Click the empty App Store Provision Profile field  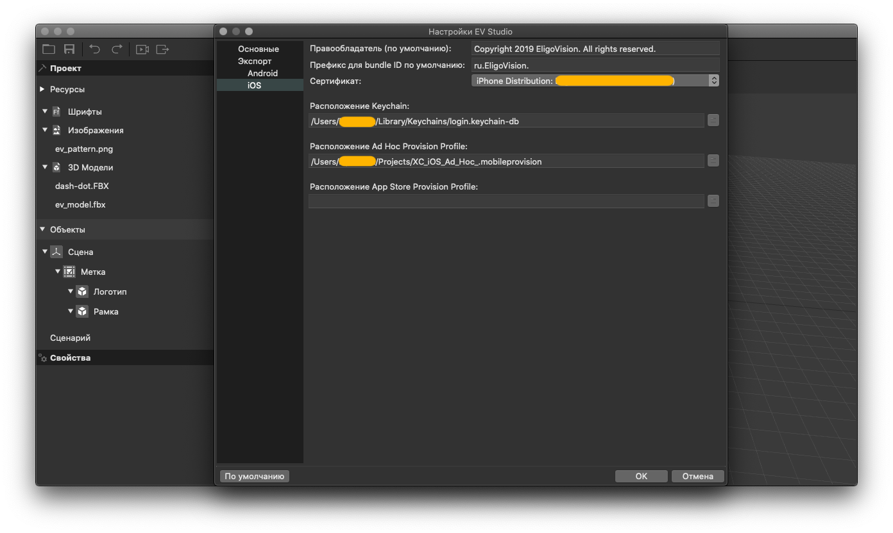(506, 201)
